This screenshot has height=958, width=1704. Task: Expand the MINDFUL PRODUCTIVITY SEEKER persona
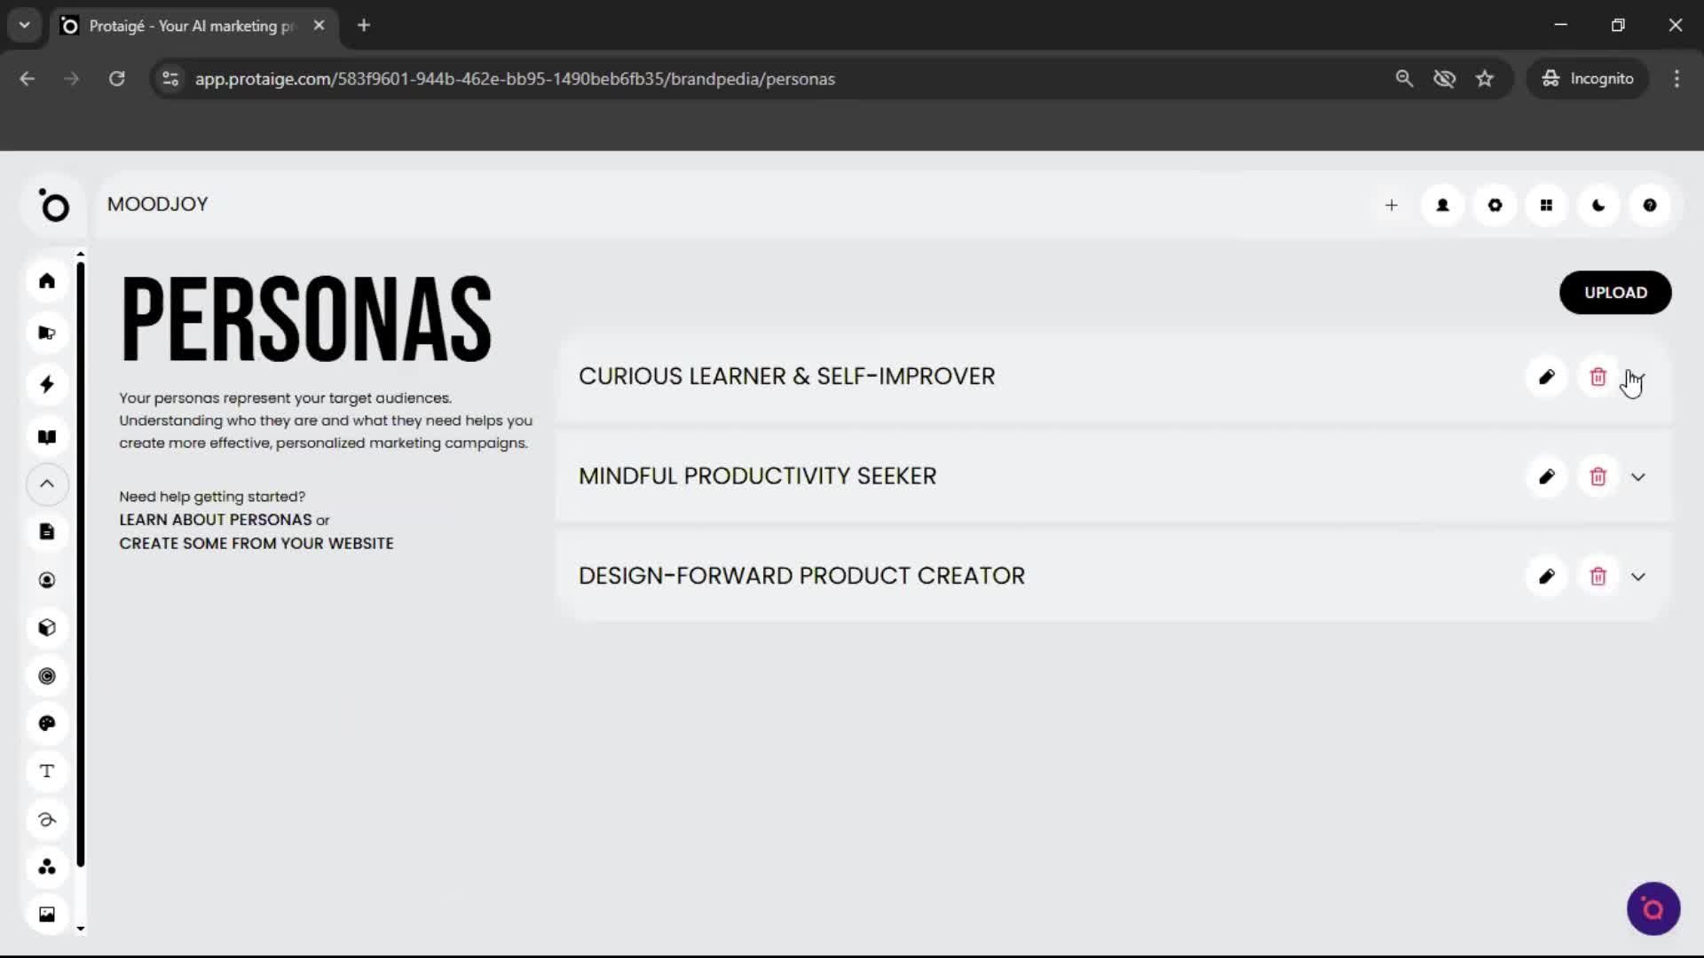pos(1638,476)
